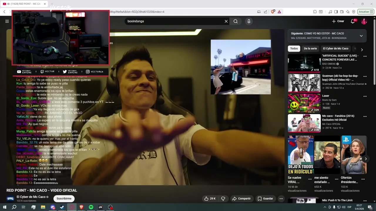Viewport: 376px width, 211px height.
Task: Open the YouTube hamburger guide menu
Action: point(7,21)
